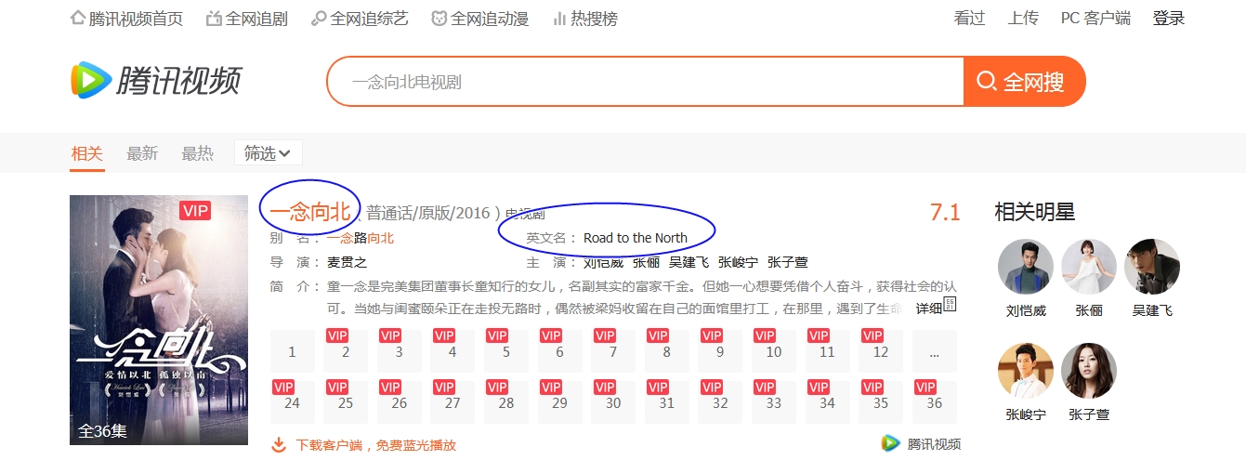Play VIP episode 36

click(x=935, y=402)
